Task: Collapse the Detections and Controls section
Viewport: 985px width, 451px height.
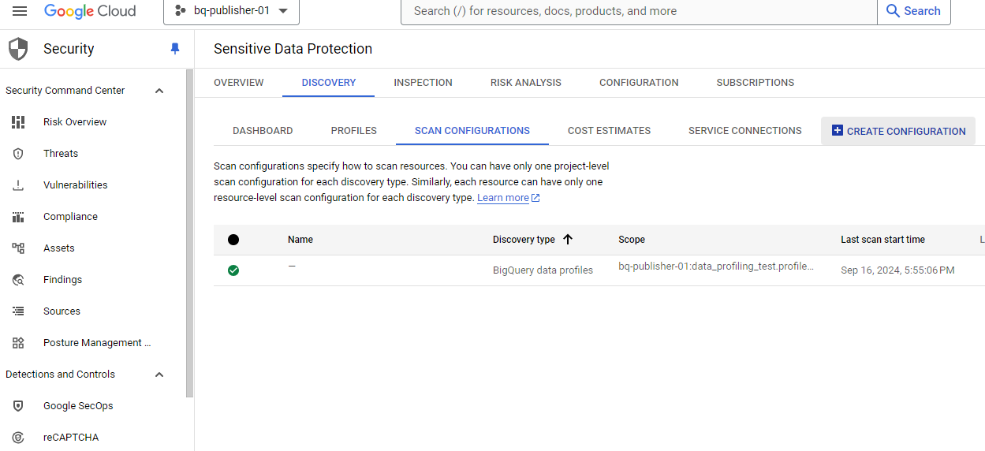Action: tap(159, 375)
